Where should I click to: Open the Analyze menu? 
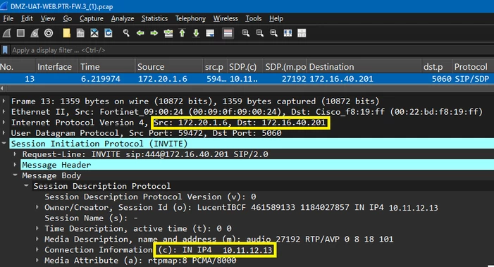pos(123,18)
